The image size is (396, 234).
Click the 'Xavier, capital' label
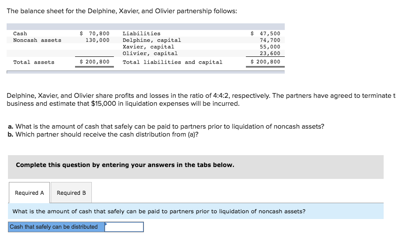(x=148, y=47)
